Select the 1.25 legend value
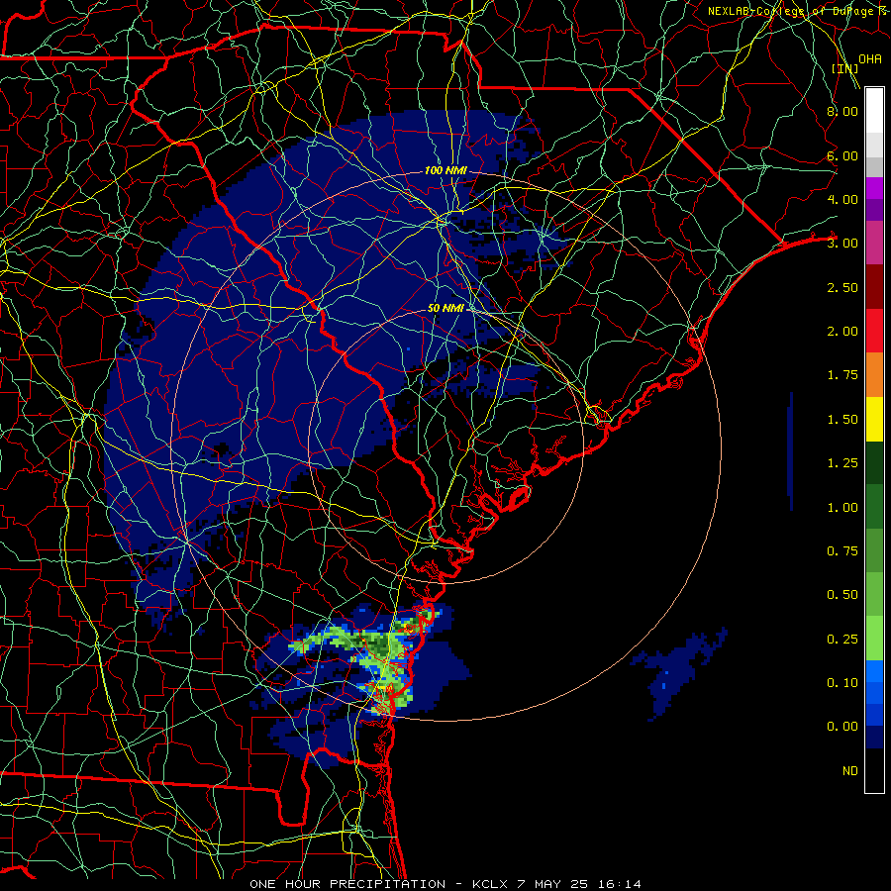This screenshot has height=891, width=891. point(842,463)
